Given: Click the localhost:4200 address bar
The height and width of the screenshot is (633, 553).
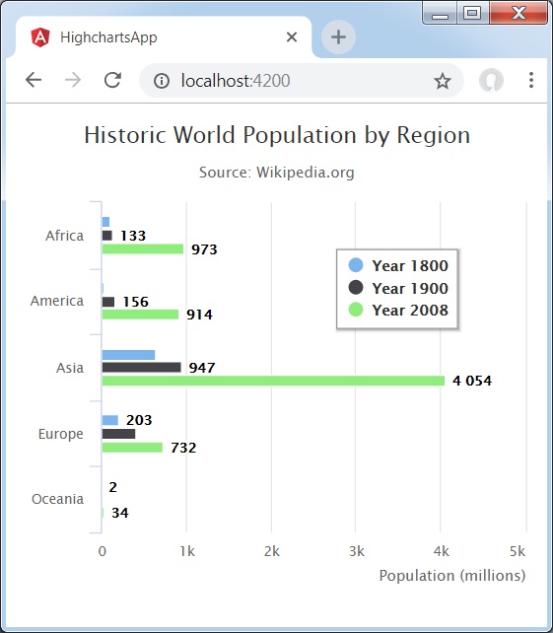Looking at the screenshot, I should click(301, 81).
